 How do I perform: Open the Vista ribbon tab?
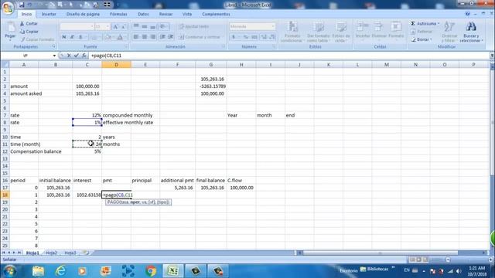(x=187, y=14)
